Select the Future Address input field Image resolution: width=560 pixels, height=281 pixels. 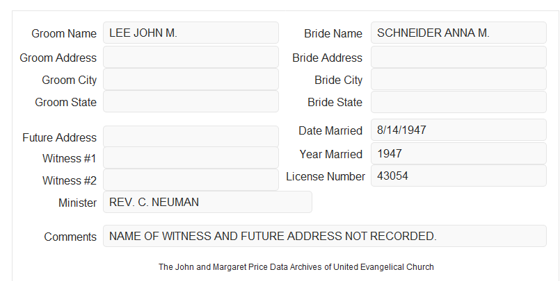[x=191, y=137]
